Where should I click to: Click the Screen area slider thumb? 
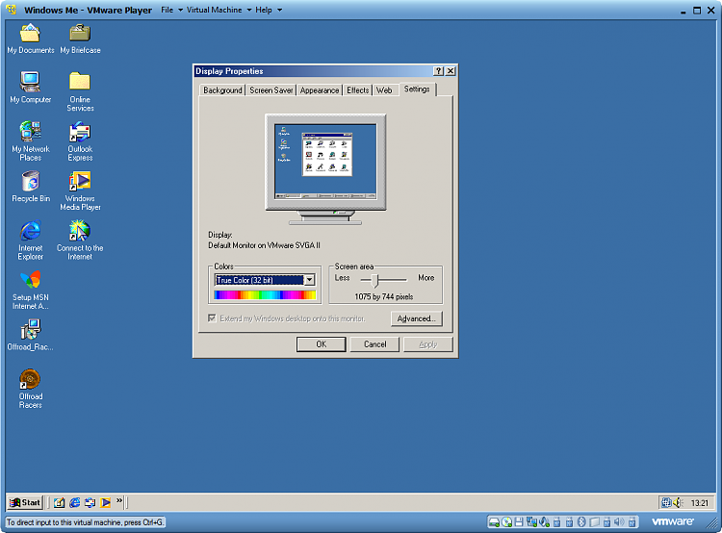point(374,280)
